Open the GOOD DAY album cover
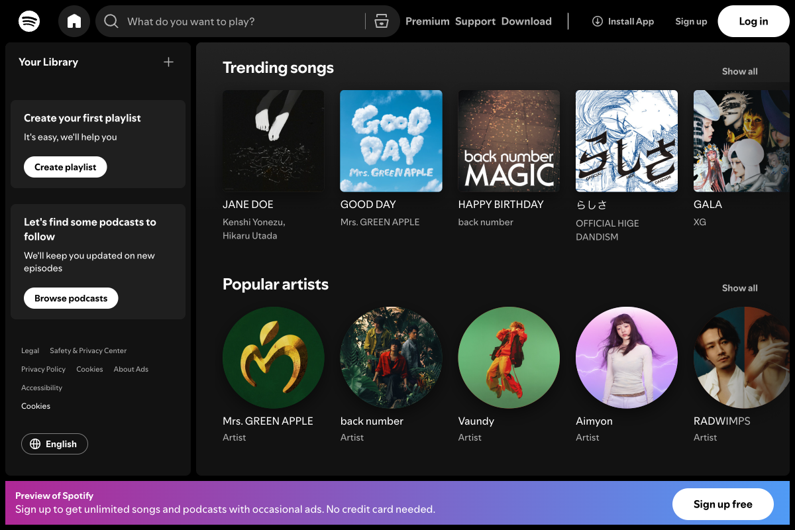The image size is (795, 530). pos(391,141)
